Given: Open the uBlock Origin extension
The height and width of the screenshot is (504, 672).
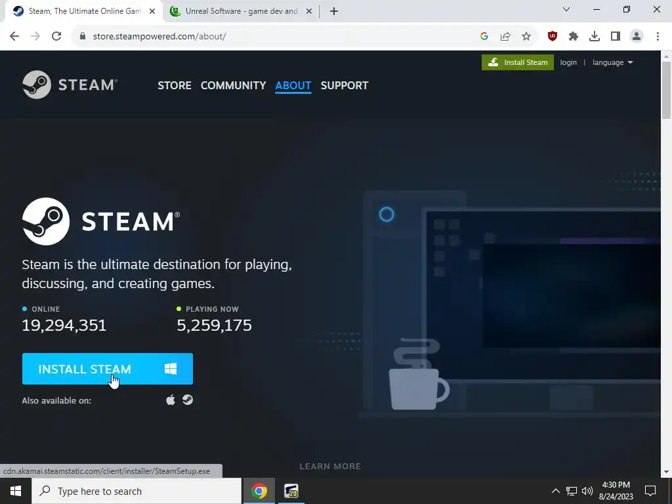Looking at the screenshot, I should pyautogui.click(x=553, y=37).
